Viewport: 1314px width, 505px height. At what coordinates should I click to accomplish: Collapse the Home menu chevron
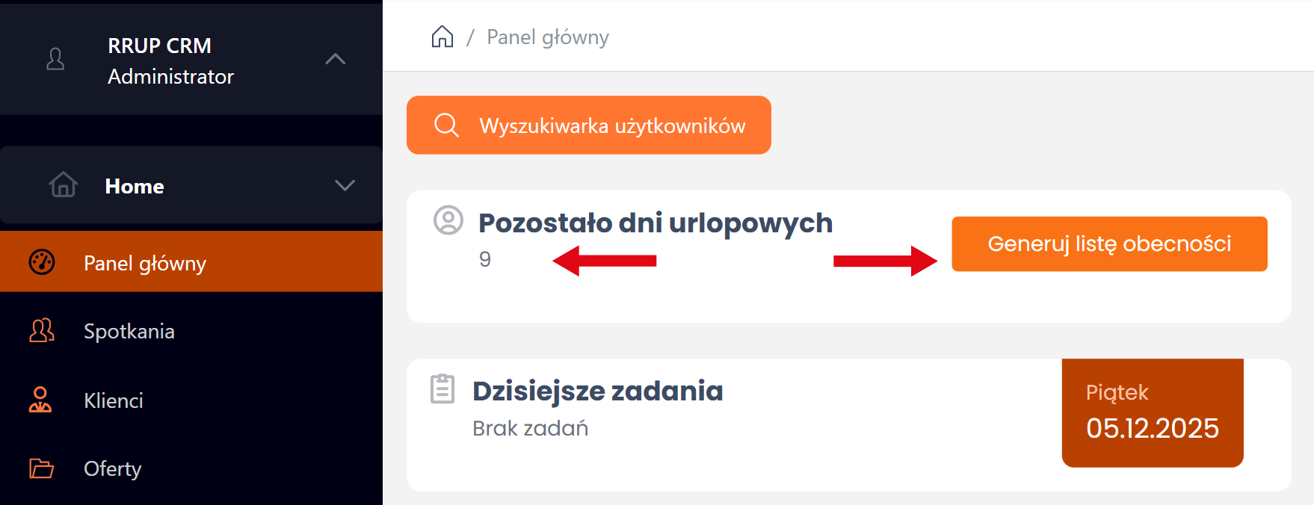[345, 185]
